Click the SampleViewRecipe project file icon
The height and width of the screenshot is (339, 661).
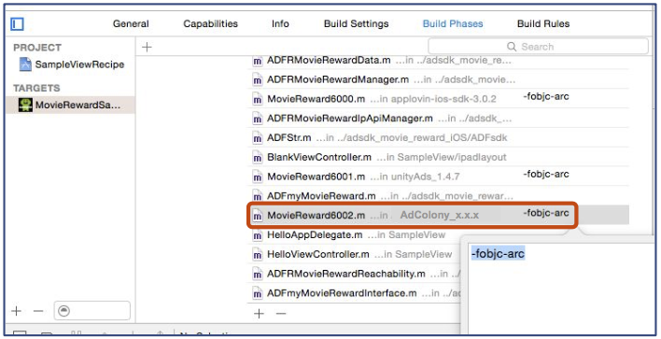pyautogui.click(x=25, y=64)
